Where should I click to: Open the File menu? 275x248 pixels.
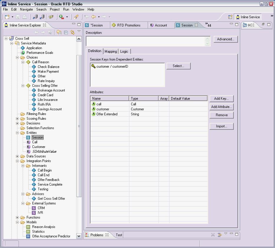pyautogui.click(x=5, y=9)
